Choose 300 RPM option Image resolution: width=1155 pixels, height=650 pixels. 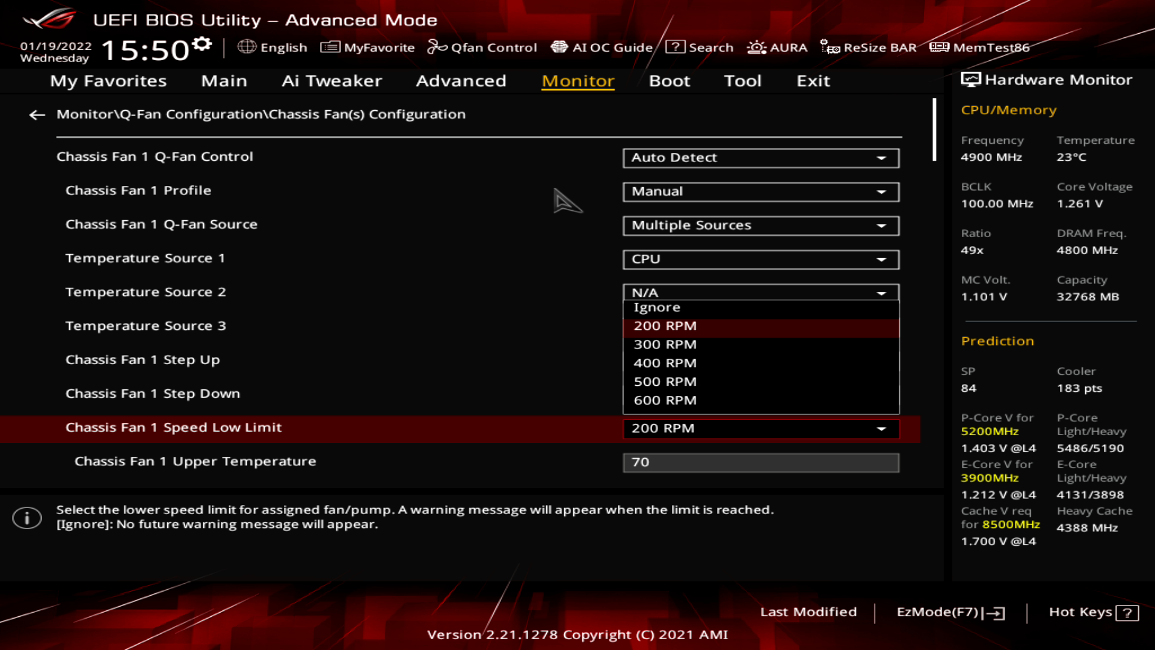tap(761, 345)
